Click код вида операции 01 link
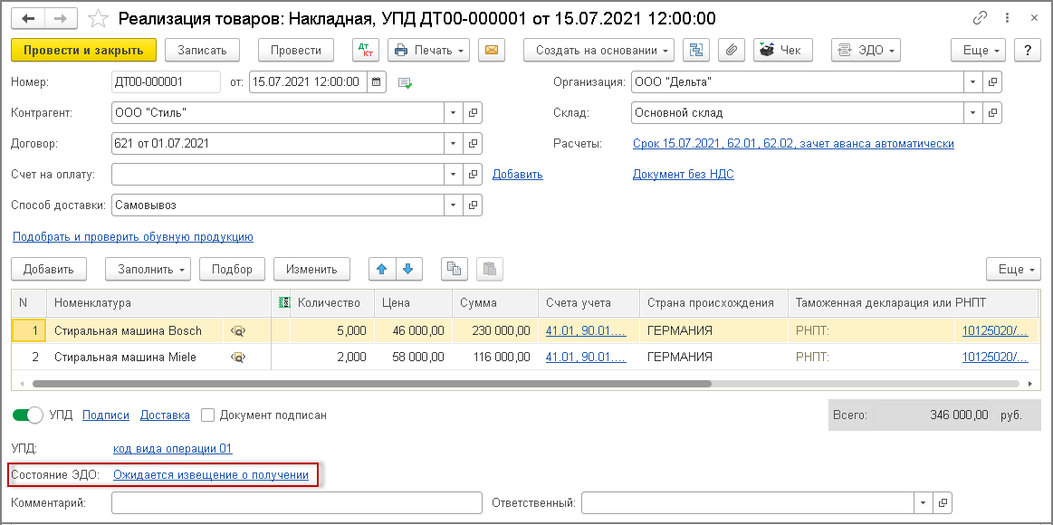 point(173,448)
